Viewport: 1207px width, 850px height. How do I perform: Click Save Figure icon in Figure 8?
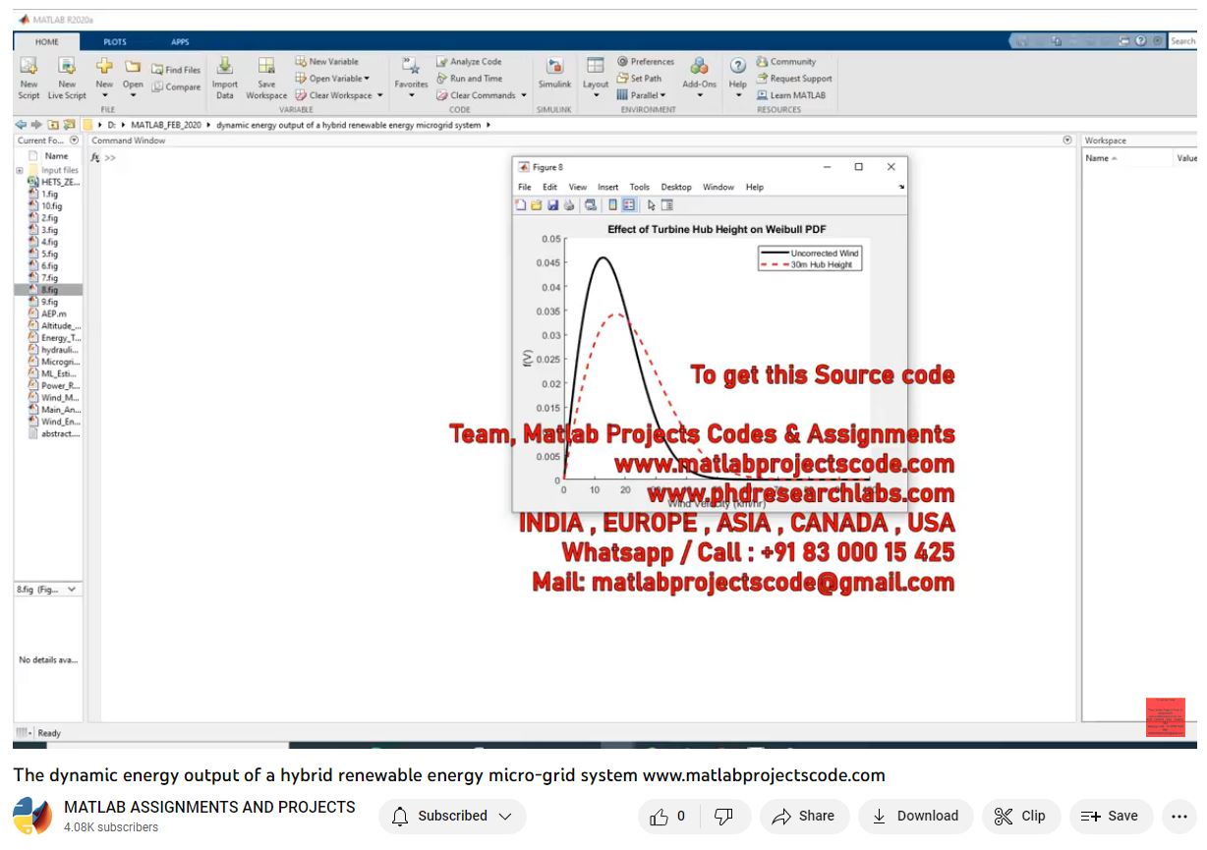[552, 205]
